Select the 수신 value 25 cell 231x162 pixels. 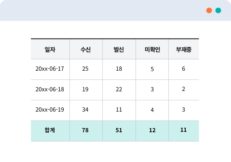point(85,69)
